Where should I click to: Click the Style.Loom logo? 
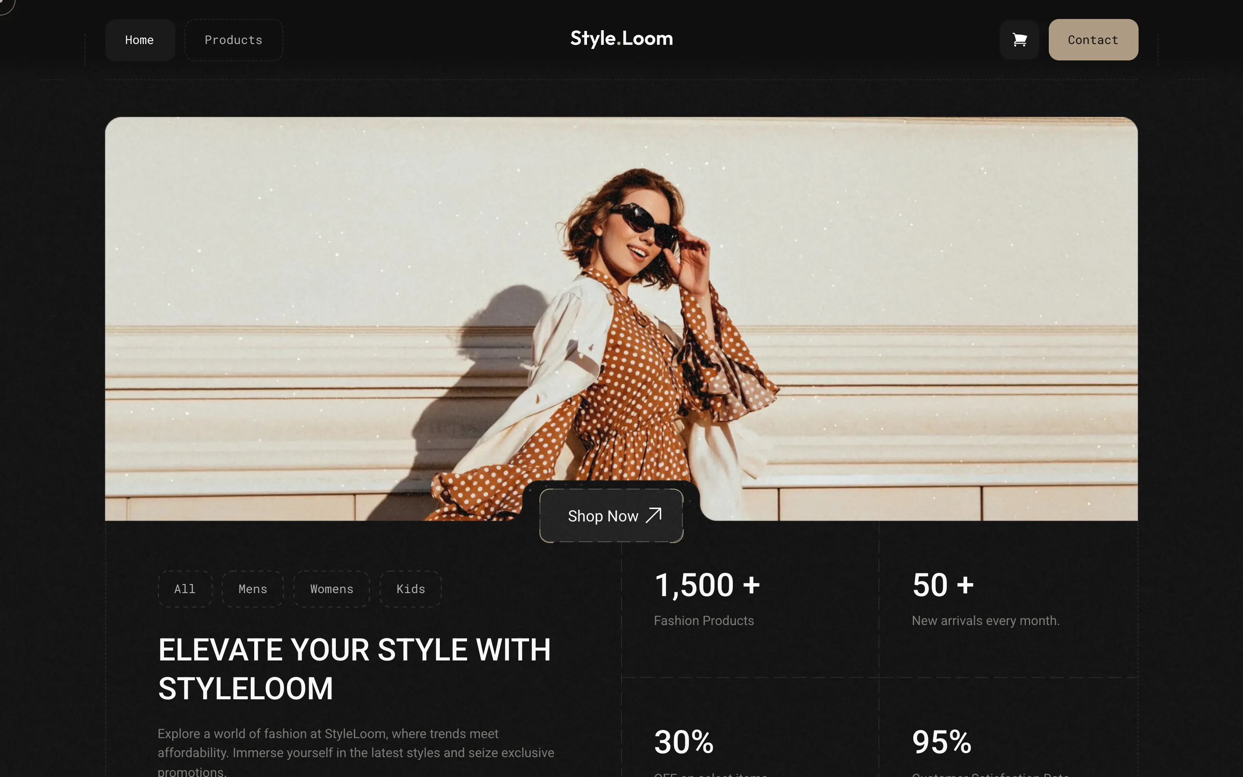[x=621, y=38]
